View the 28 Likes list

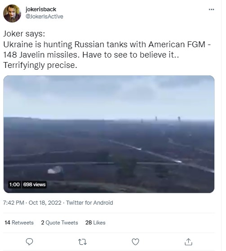pyautogui.click(x=95, y=223)
